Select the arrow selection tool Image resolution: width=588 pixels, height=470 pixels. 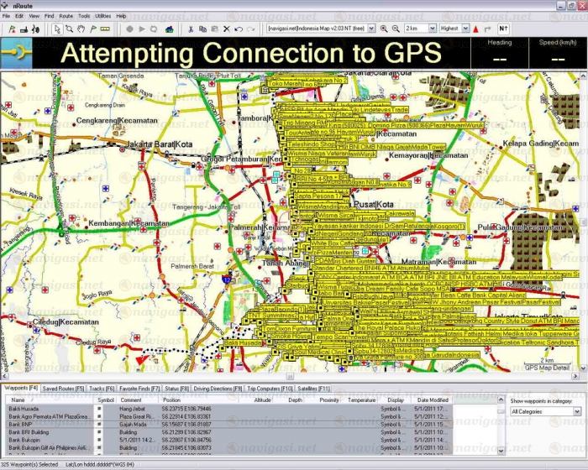pyautogui.click(x=57, y=28)
